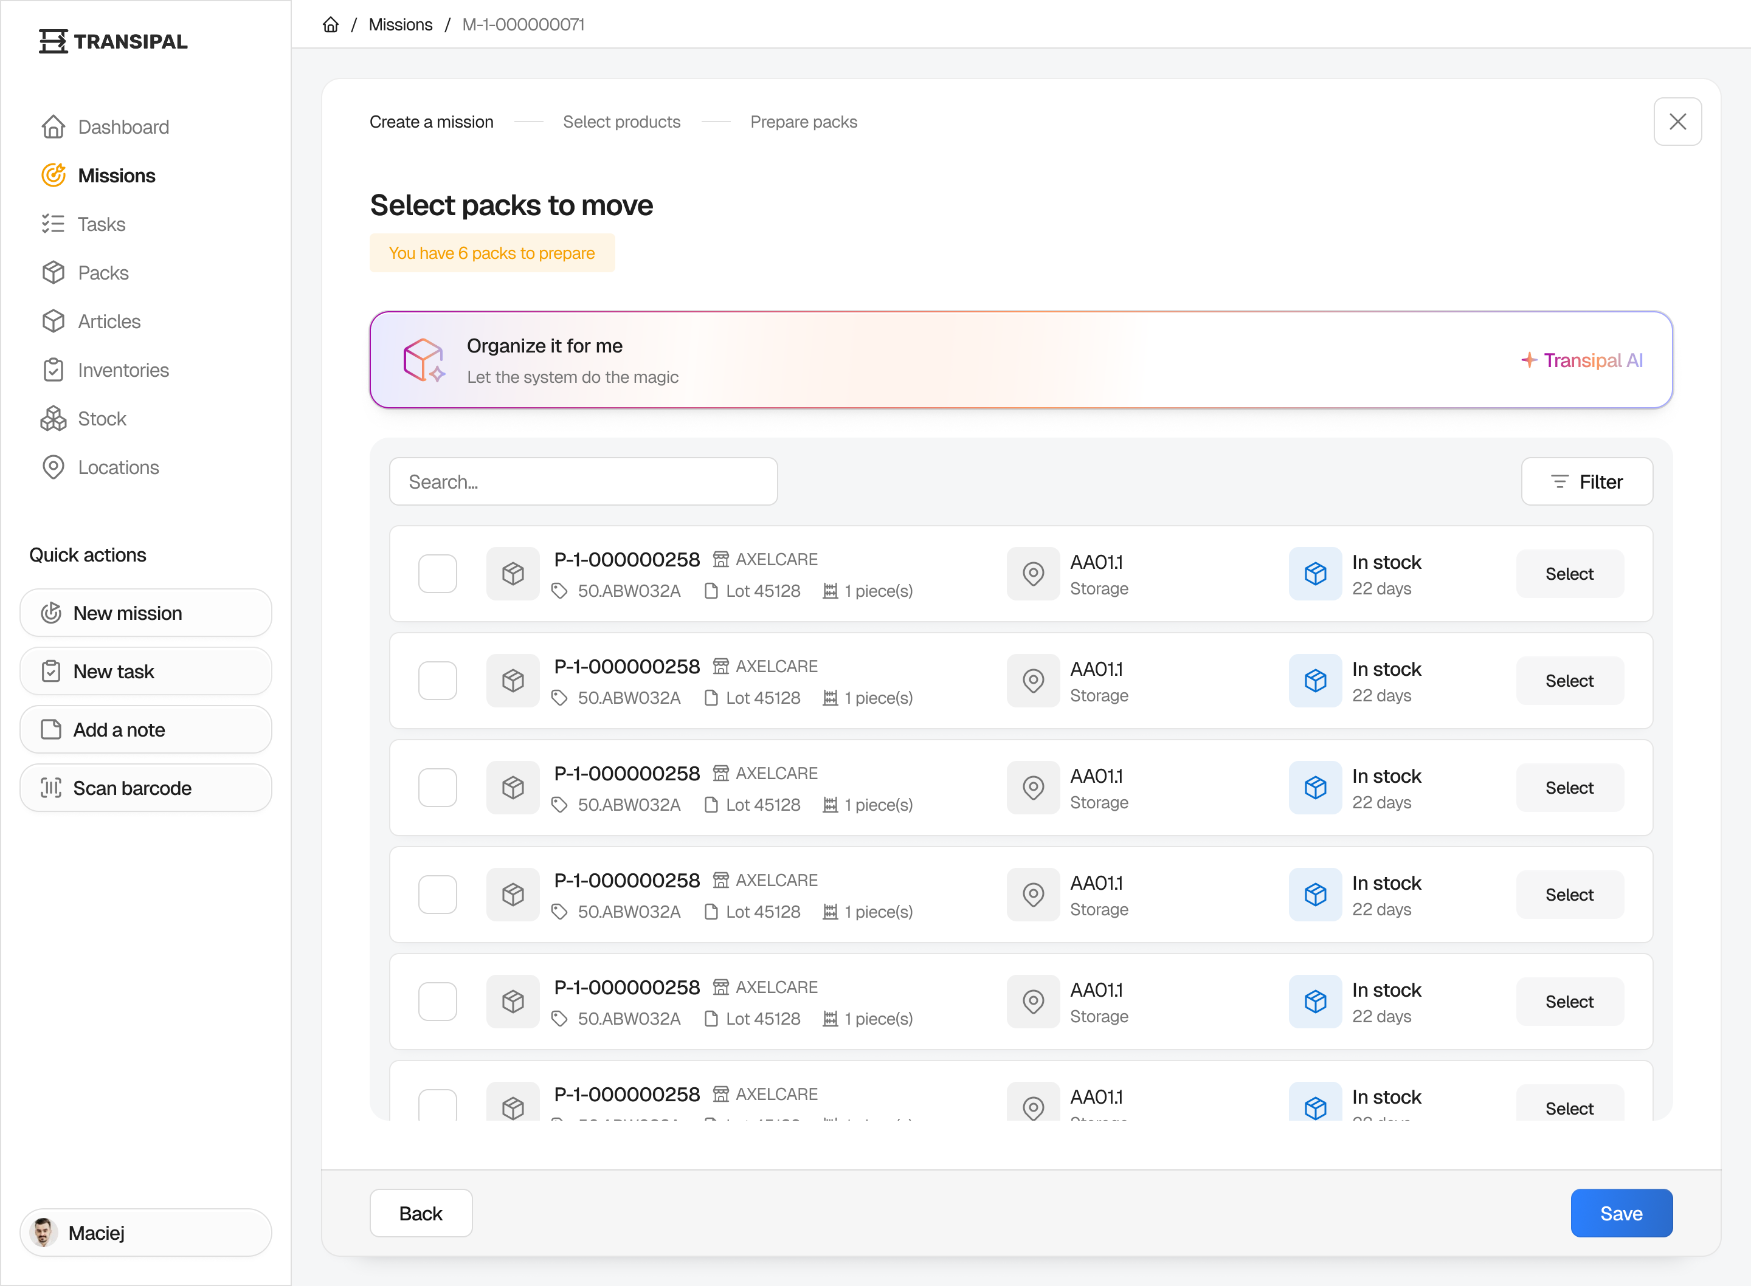Click the Packs box icon in sidebar
Image resolution: width=1751 pixels, height=1286 pixels.
53,272
